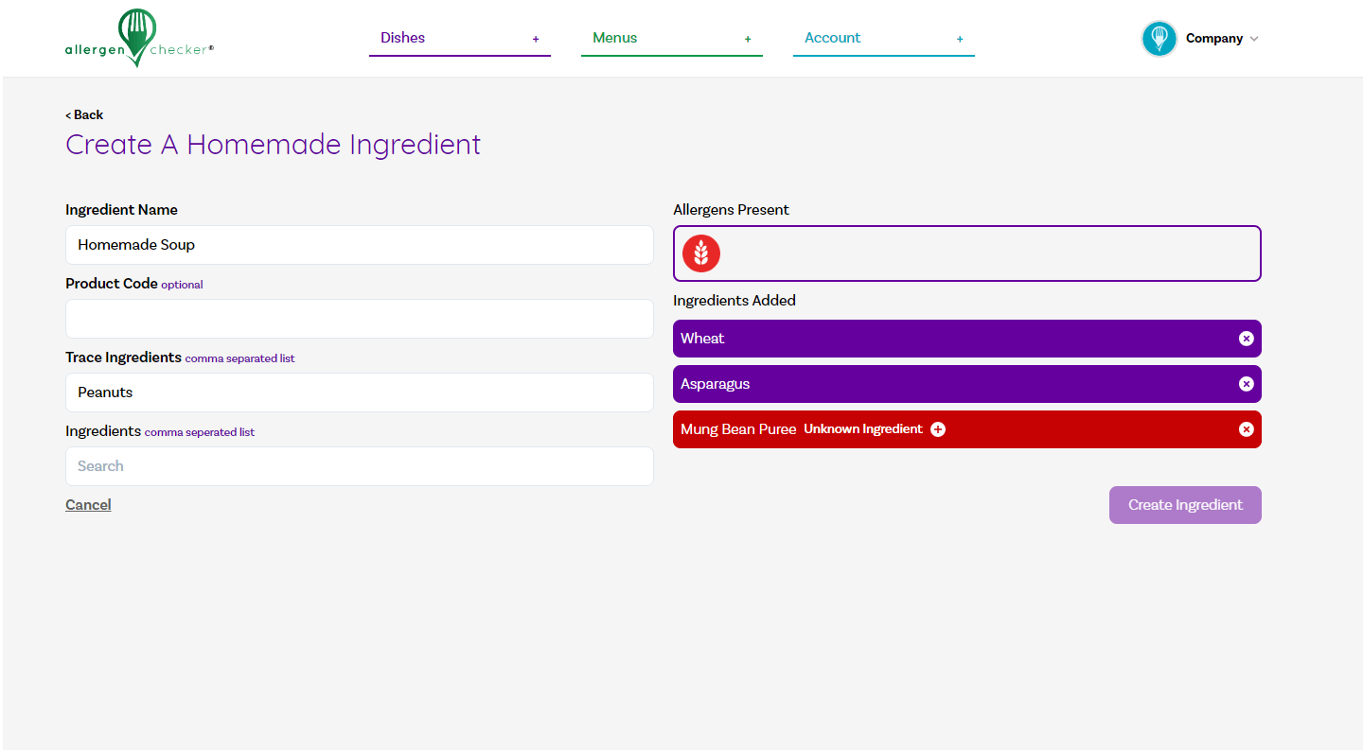The height and width of the screenshot is (750, 1363).
Task: Edit the Trace Ingredients field
Action: coord(360,392)
